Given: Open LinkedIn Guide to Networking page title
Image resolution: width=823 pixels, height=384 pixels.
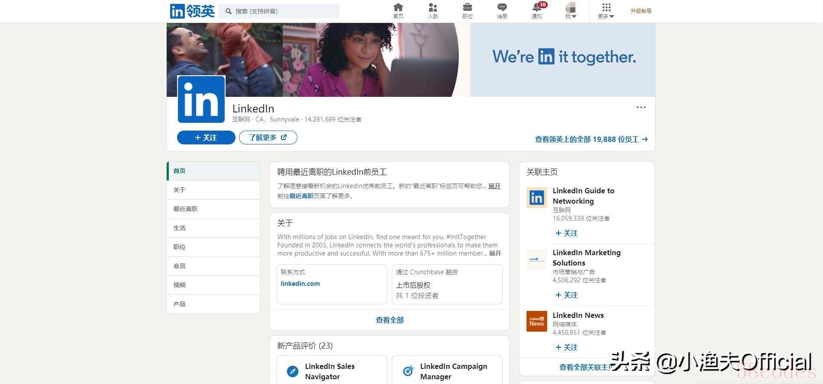Looking at the screenshot, I should (x=584, y=196).
